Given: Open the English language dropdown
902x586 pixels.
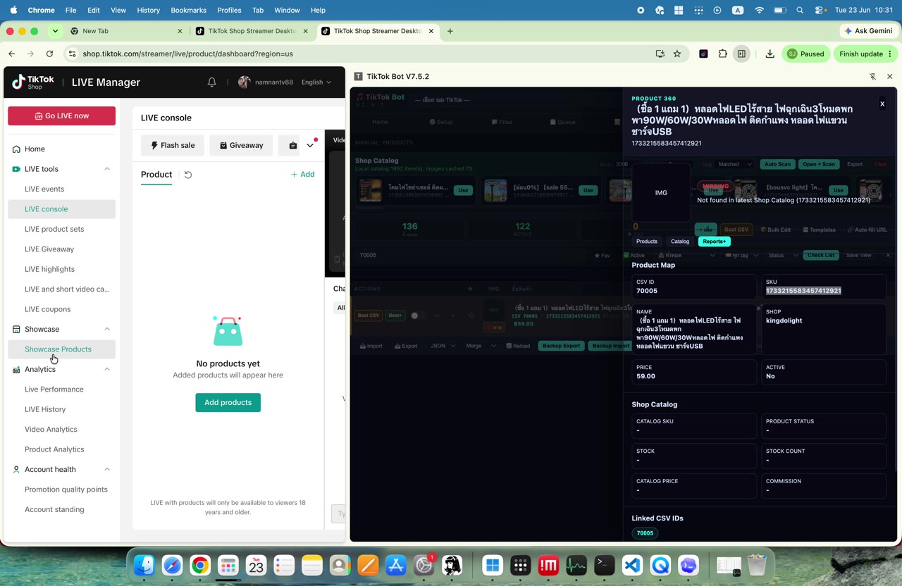Looking at the screenshot, I should (316, 82).
